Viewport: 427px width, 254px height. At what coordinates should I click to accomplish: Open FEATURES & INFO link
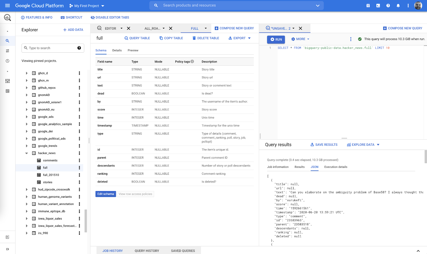click(37, 18)
